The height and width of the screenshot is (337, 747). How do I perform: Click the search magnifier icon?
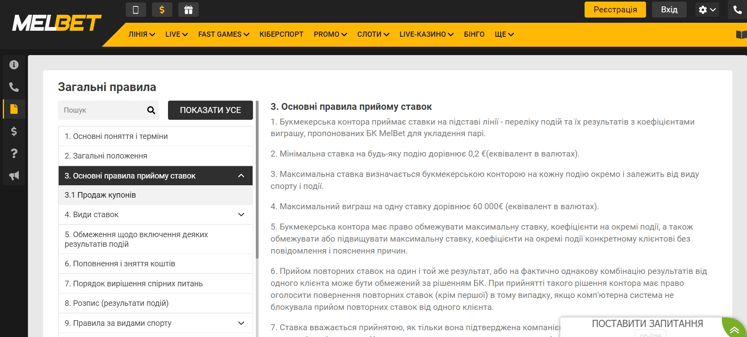click(x=151, y=110)
